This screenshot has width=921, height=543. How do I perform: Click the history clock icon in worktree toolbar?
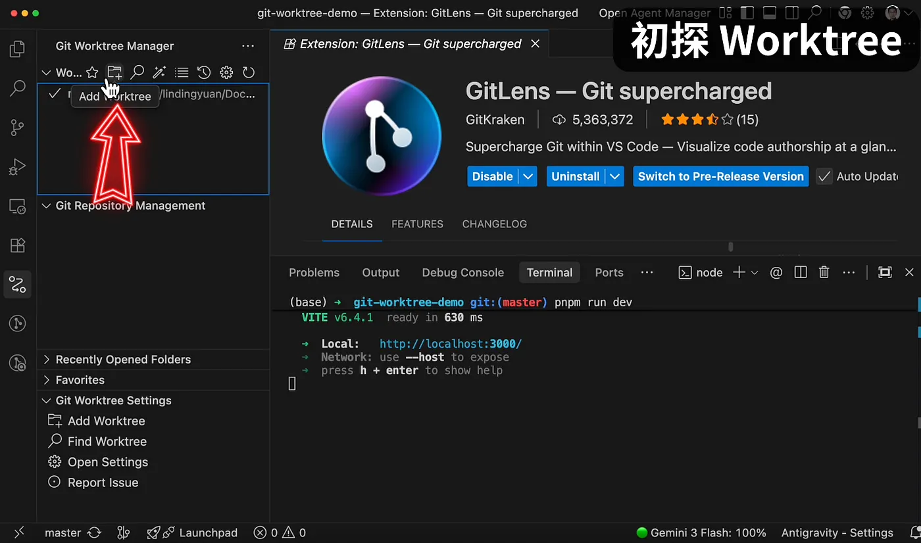pos(204,72)
